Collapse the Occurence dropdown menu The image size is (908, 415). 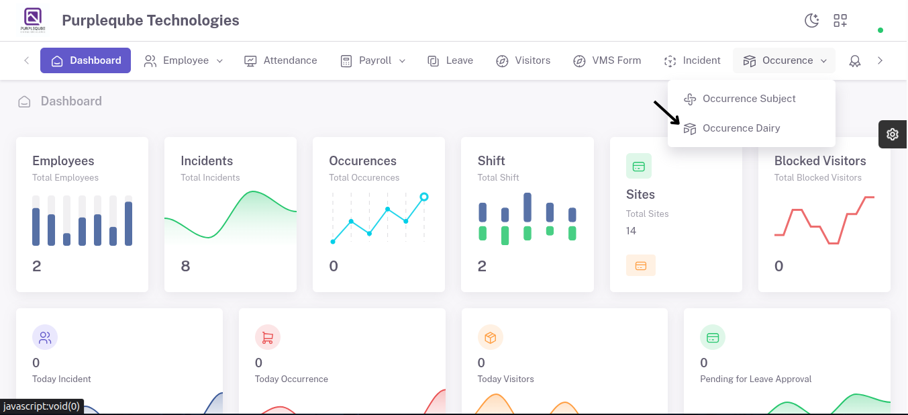pyautogui.click(x=784, y=60)
